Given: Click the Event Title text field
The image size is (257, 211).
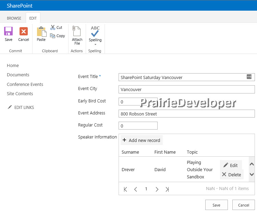Looking at the screenshot, I should [186, 77].
